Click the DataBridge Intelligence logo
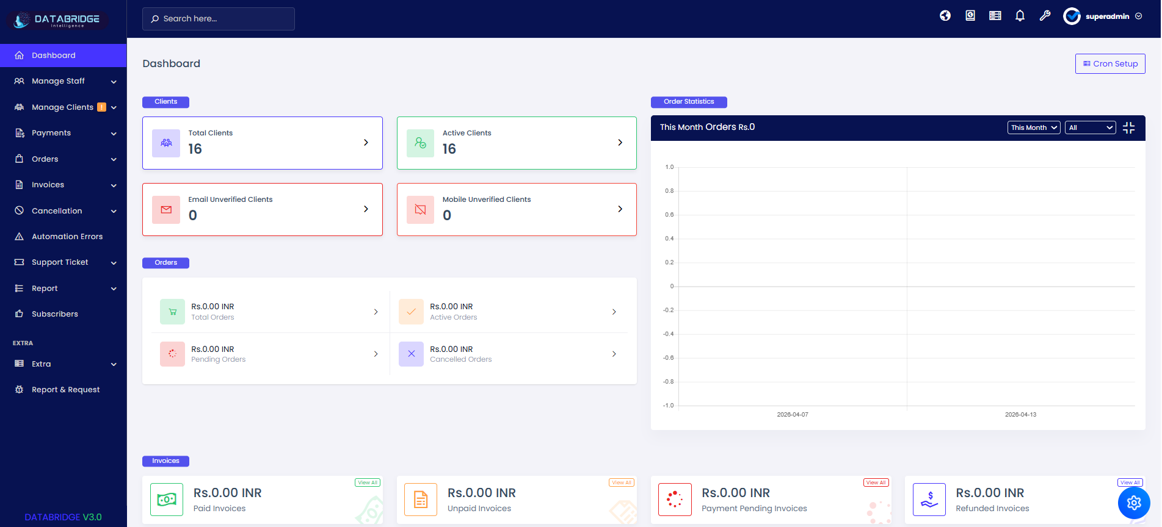 58,20
